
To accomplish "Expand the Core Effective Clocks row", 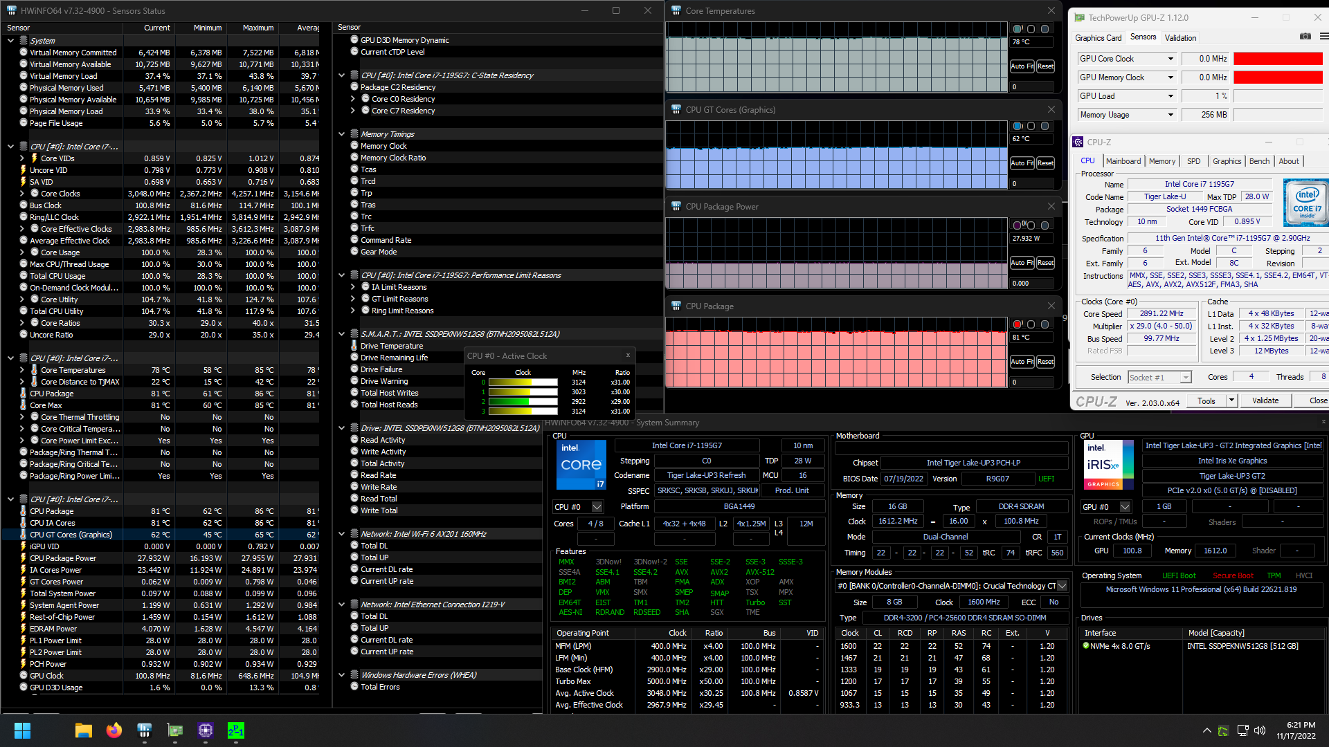I will [x=22, y=229].
